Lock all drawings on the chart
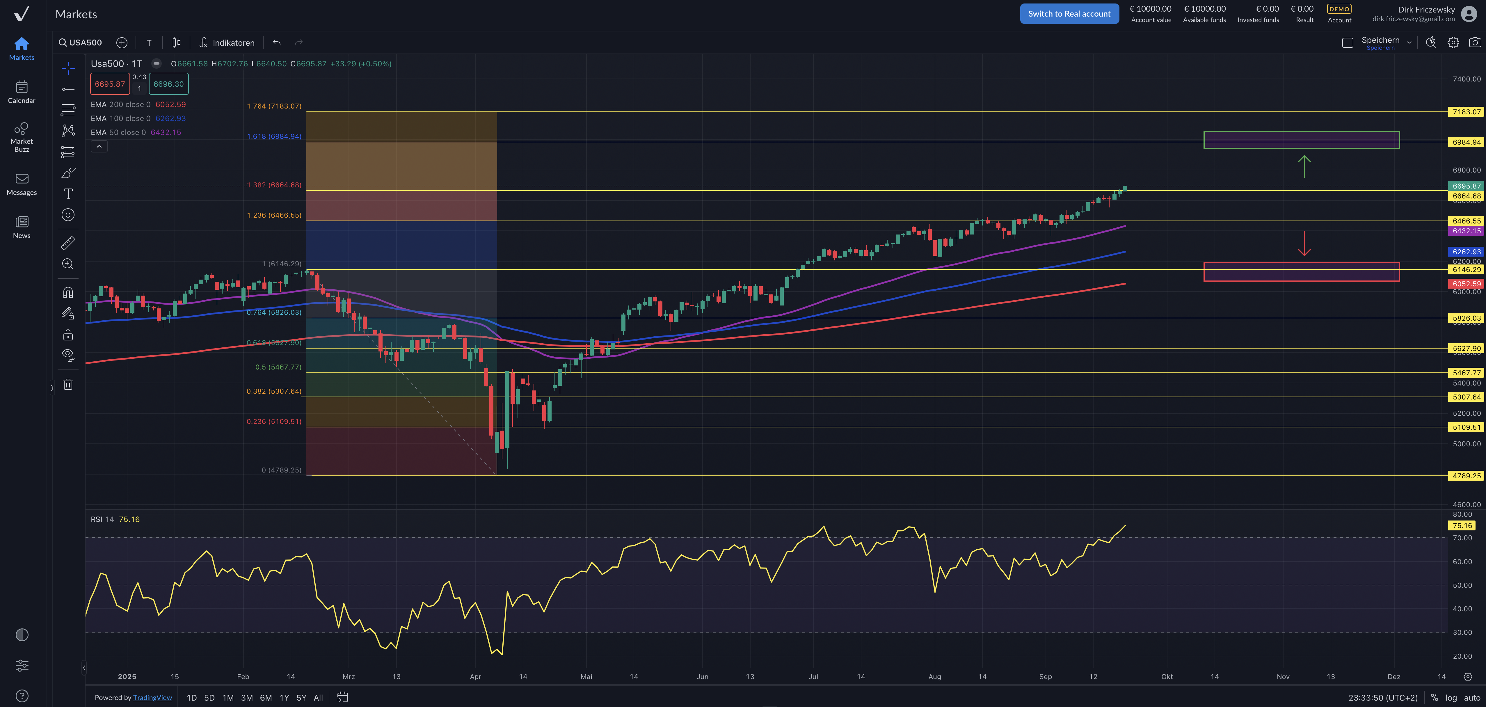1486x707 pixels. click(68, 335)
